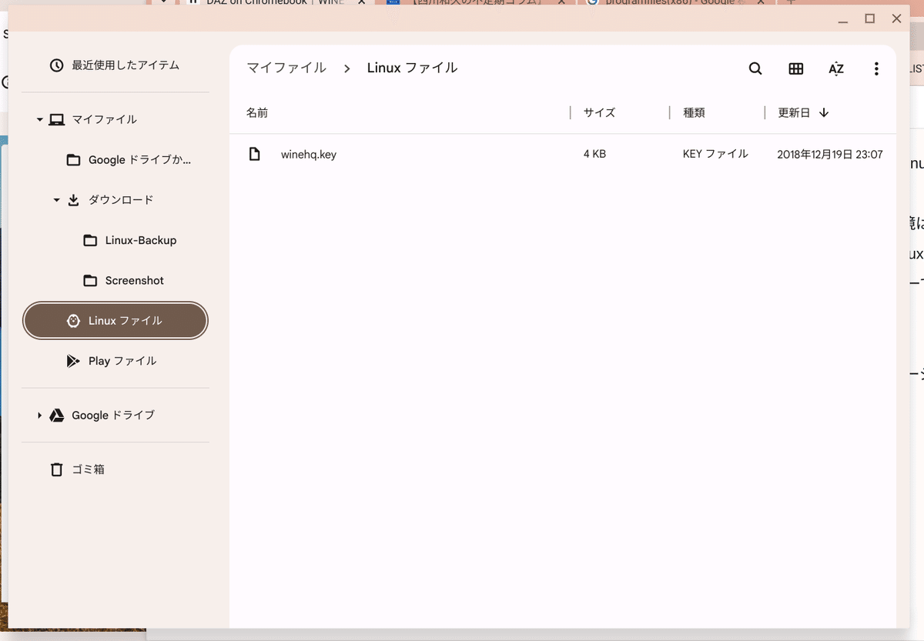This screenshot has height=641, width=924.
Task: Switch to browser tab with blue favicon
Action: point(475,2)
